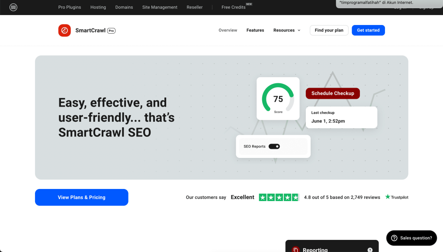Click the green 75 score gauge
Viewport: 443px width, 252px height.
tap(278, 98)
